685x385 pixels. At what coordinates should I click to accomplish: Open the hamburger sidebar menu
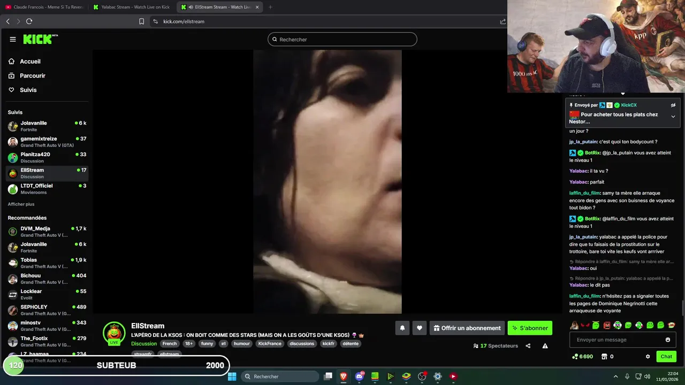click(13, 39)
